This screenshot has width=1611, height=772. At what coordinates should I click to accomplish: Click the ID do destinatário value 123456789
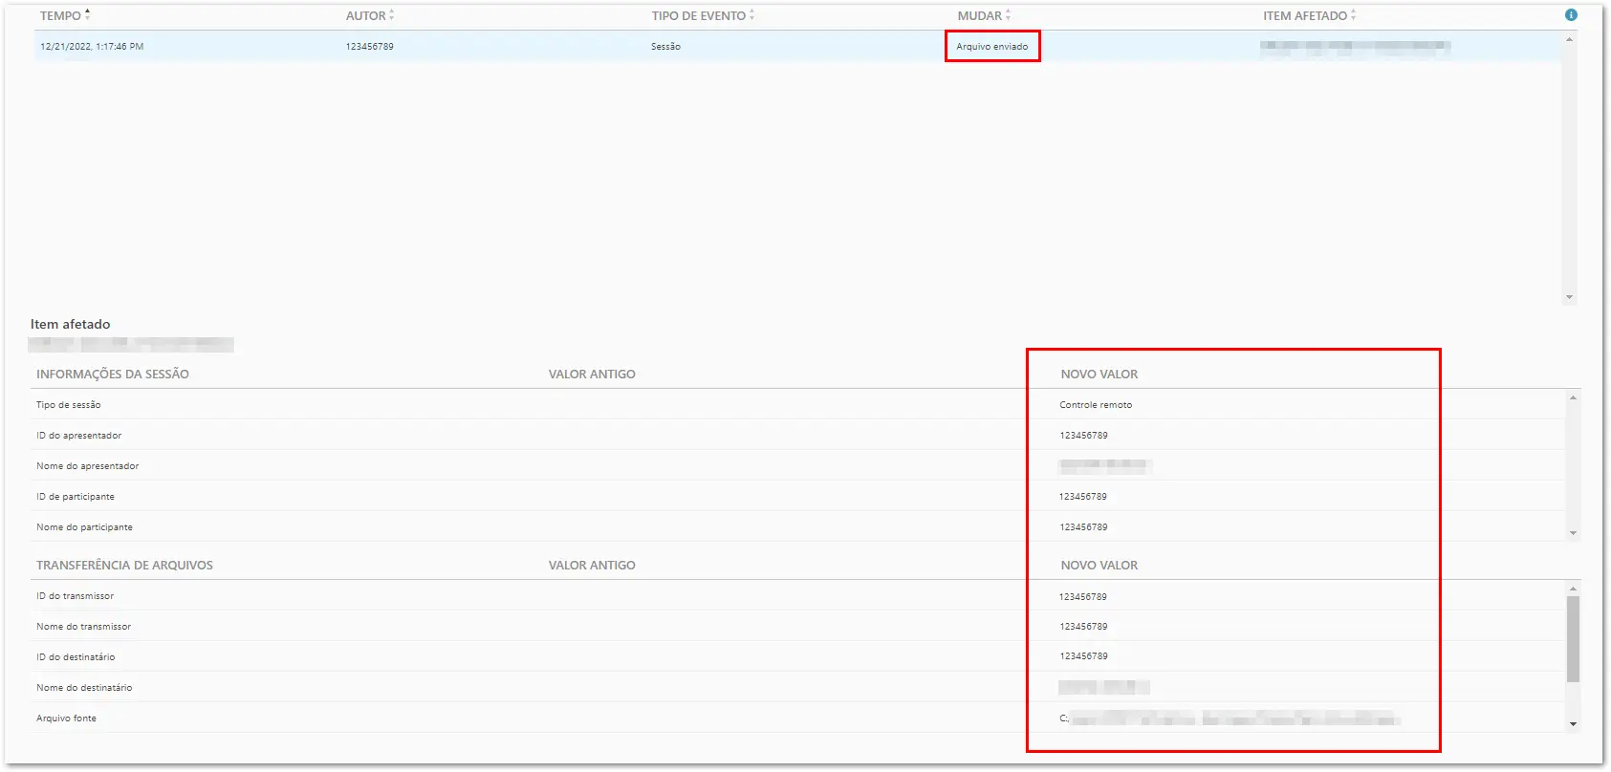[1083, 655]
